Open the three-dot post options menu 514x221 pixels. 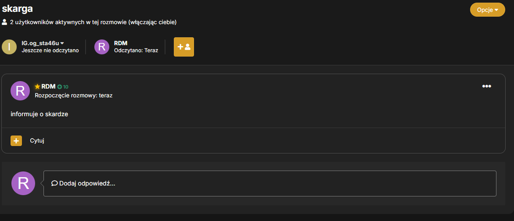[x=486, y=86]
